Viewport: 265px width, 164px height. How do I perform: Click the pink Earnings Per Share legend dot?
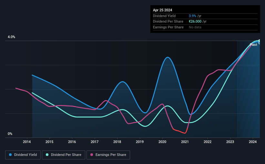[92, 155]
